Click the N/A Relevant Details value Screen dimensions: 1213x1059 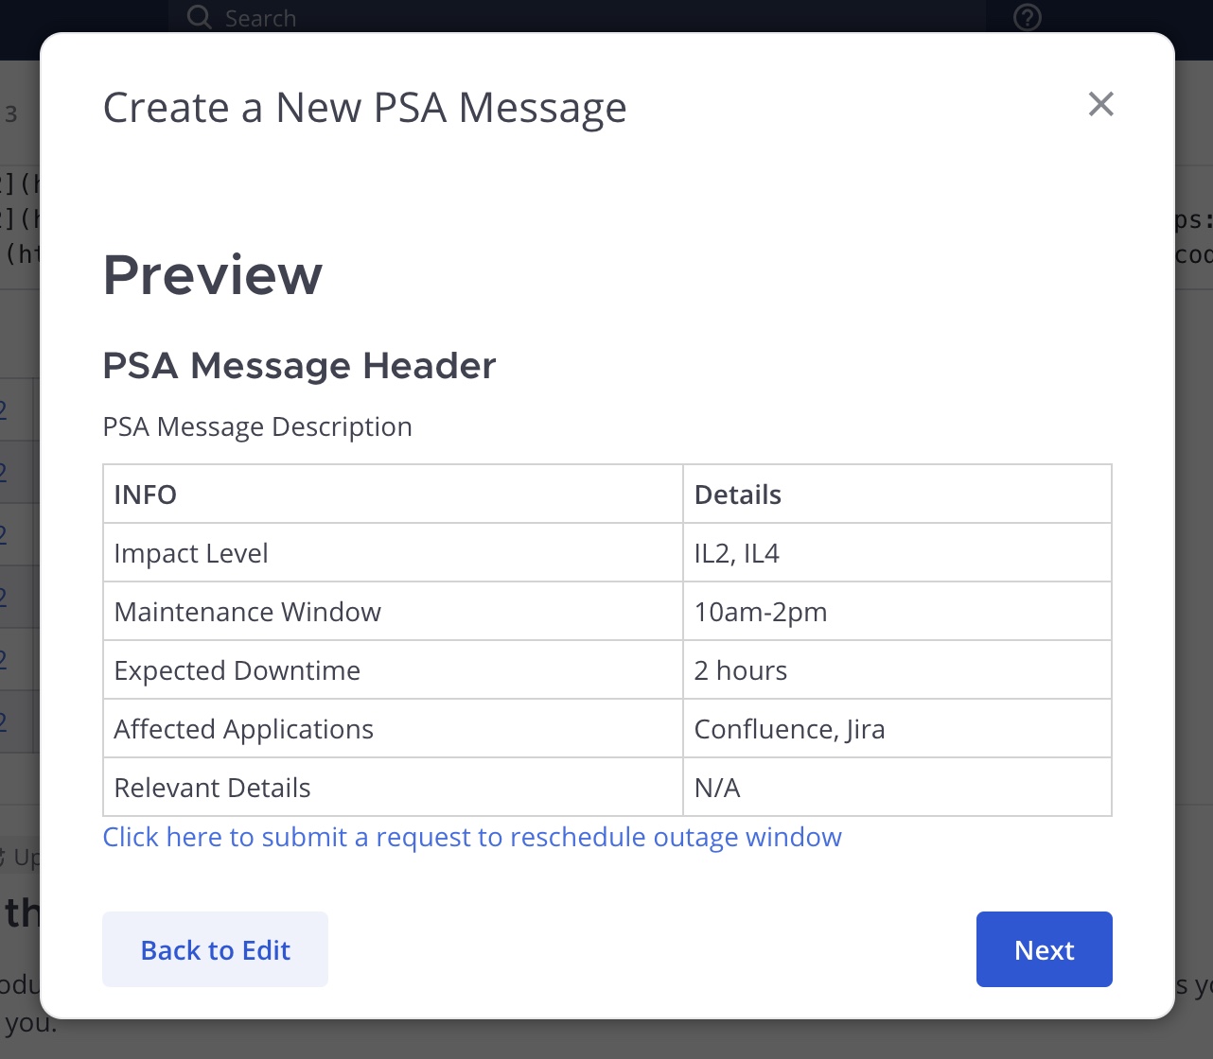tap(717, 788)
